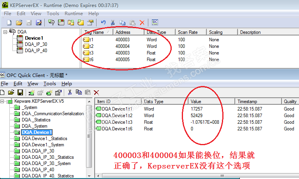Open Tools menu in OPC Quick Client
Image resolution: width=299 pixels, height=179 pixels.
50,84
